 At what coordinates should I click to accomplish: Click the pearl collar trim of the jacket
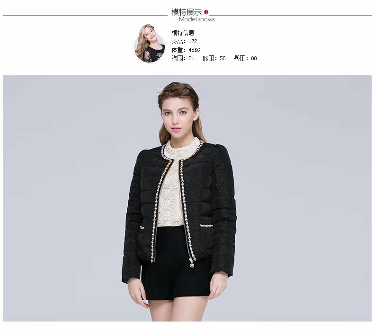(x=181, y=153)
